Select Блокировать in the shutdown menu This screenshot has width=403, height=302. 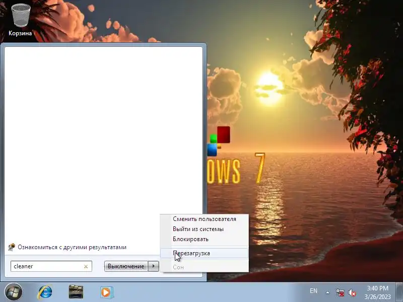click(x=205, y=239)
